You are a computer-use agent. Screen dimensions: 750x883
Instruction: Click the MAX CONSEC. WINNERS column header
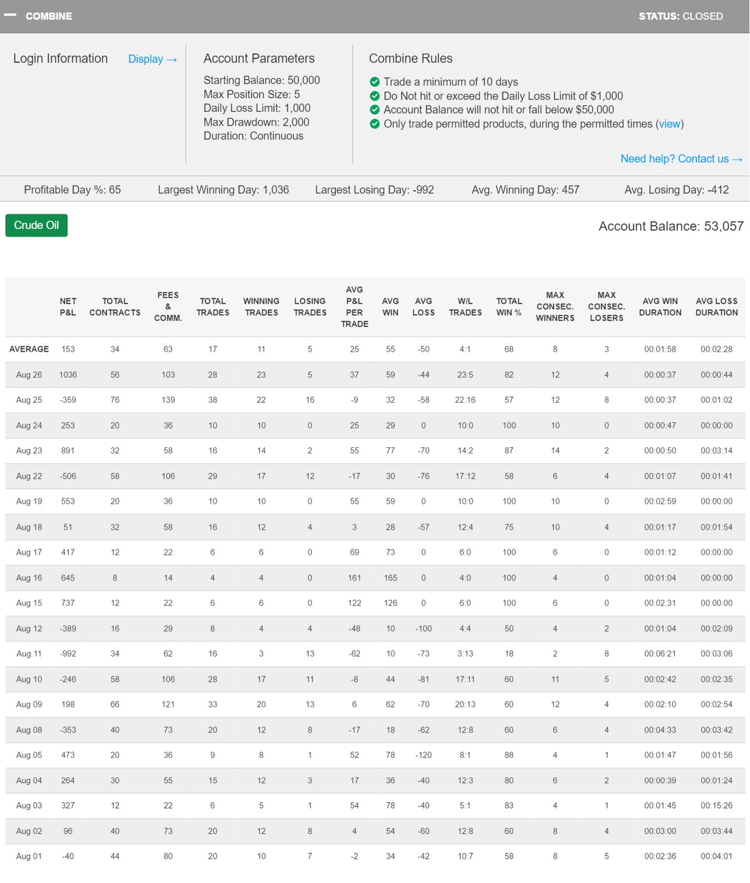point(555,307)
